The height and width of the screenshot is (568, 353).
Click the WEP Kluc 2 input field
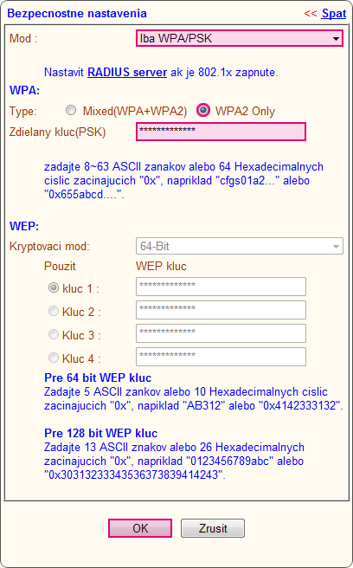pos(221,310)
